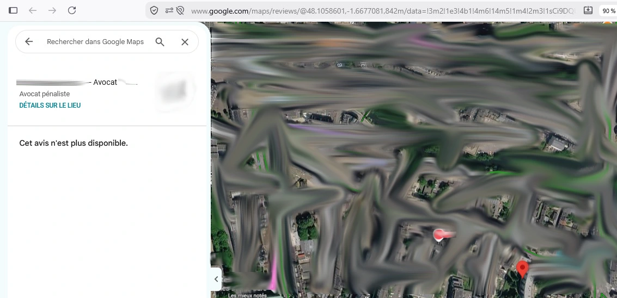617x298 pixels.
Task: Click the red location pin on the map
Action: [x=522, y=269]
